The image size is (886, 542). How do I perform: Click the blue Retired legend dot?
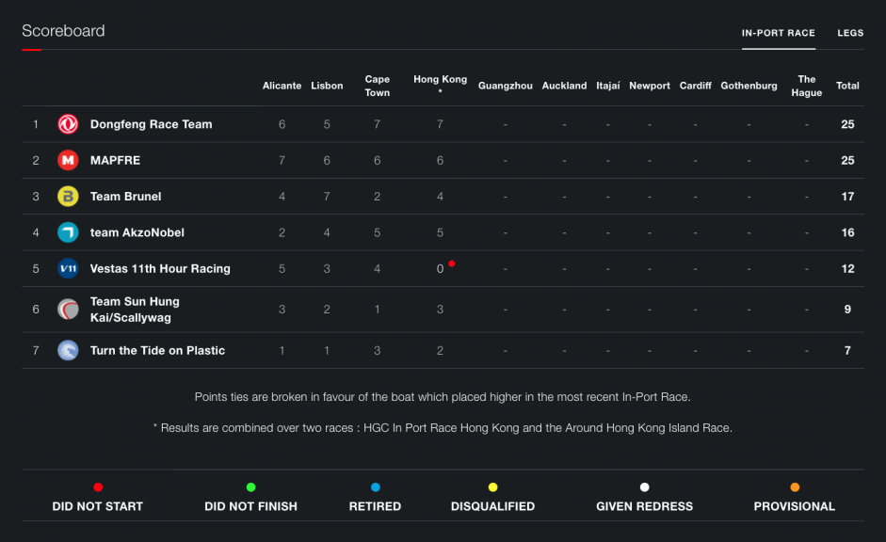[375, 487]
